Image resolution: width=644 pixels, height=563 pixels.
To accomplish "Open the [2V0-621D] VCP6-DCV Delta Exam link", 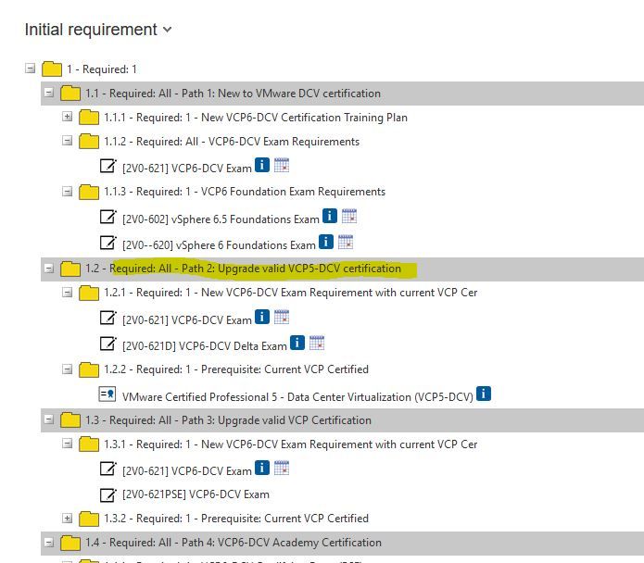I will point(205,345).
